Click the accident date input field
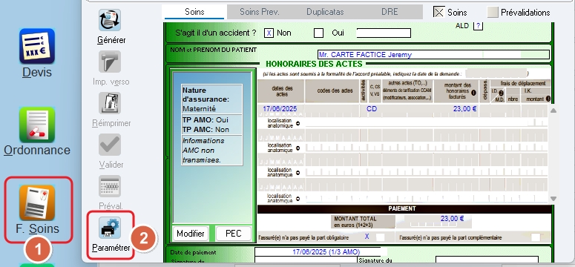This screenshot has width=575, height=267. (384, 33)
